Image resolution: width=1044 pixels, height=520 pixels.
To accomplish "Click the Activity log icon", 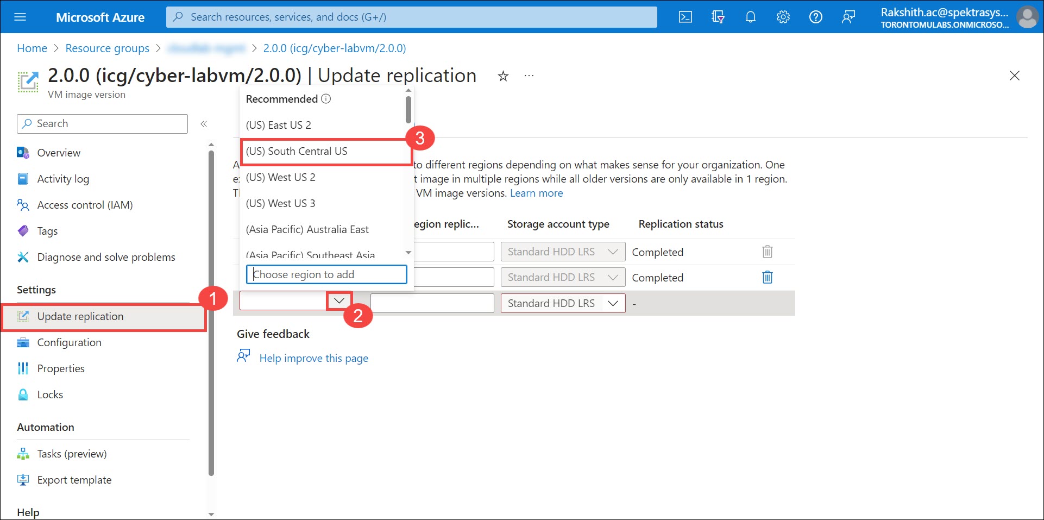I will tap(23, 179).
